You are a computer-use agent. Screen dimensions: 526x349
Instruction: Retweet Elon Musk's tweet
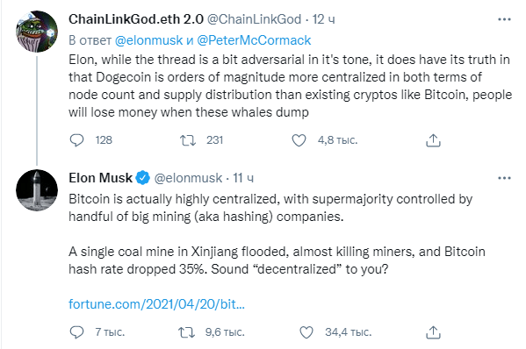186,332
